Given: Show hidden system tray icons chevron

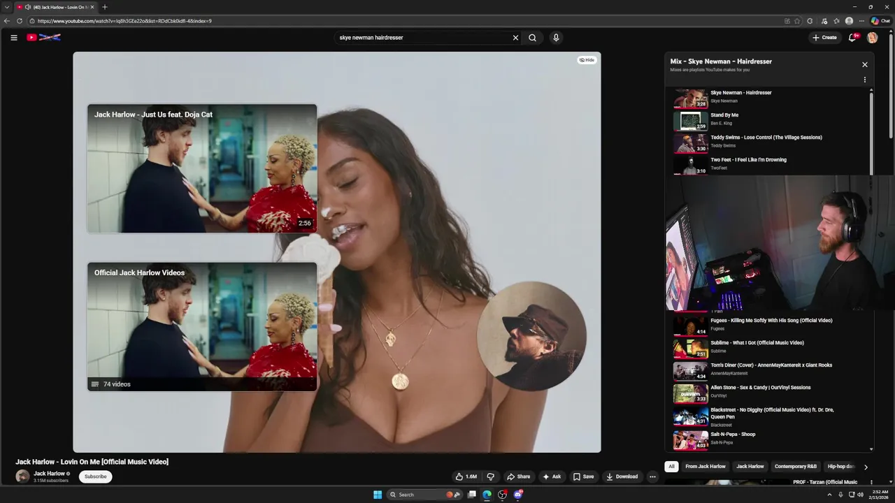Looking at the screenshot, I should 829,495.
